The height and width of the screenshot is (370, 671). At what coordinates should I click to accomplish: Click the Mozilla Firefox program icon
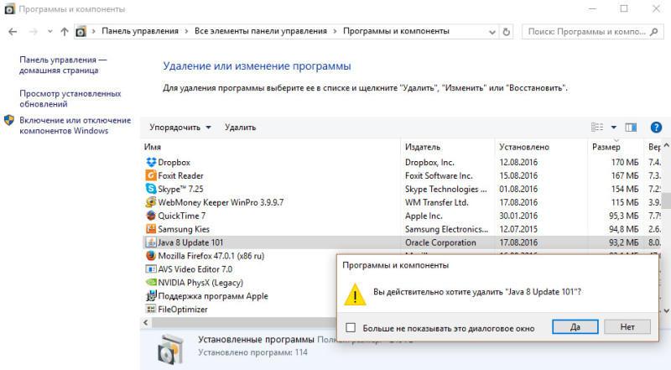point(151,255)
